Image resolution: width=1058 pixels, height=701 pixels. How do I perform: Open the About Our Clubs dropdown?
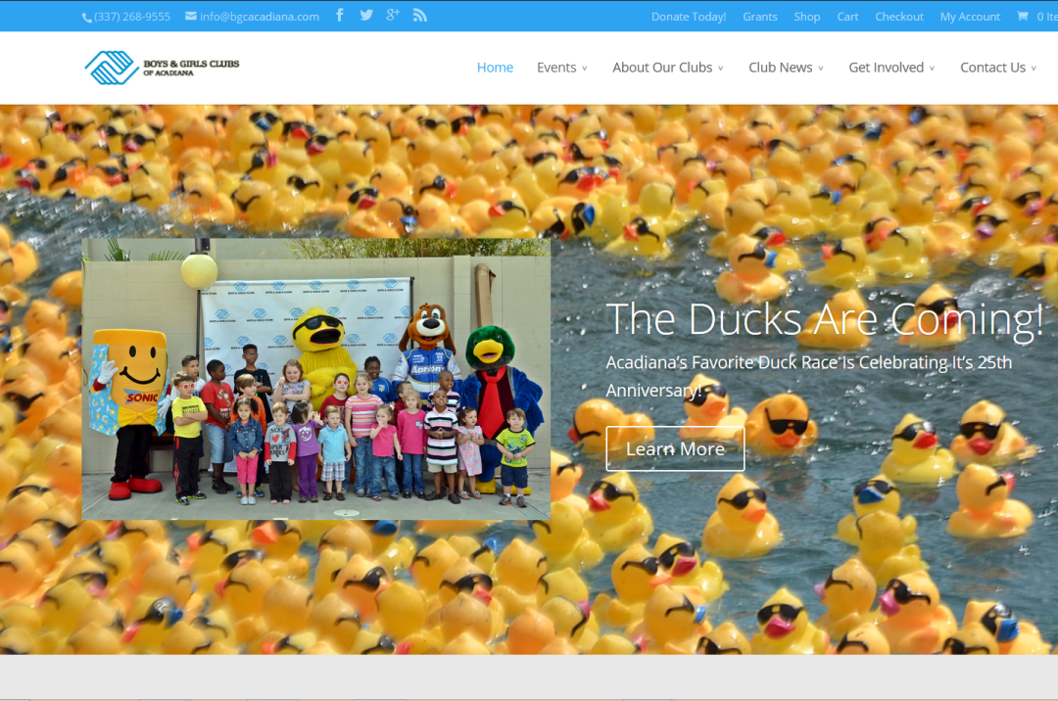pos(662,68)
